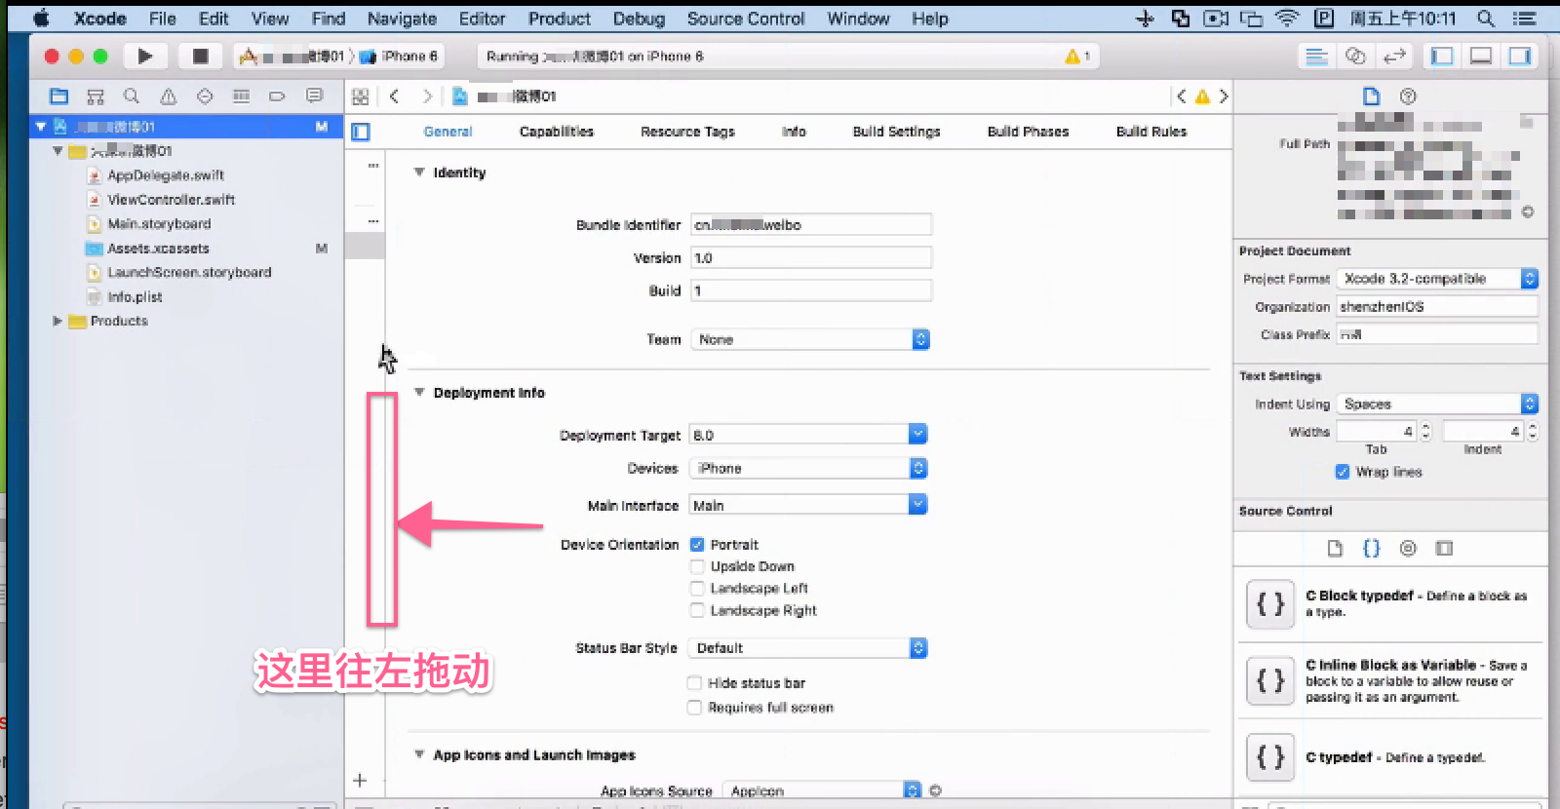Switch to Capabilities tab
The image size is (1560, 809).
coord(557,132)
